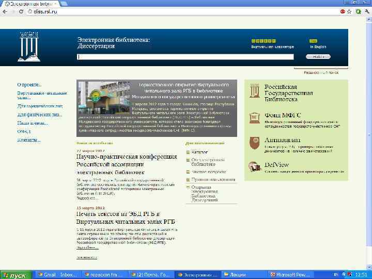Click the list icon beside Правила пользования
The height and width of the screenshot is (279, 372).
188,180
